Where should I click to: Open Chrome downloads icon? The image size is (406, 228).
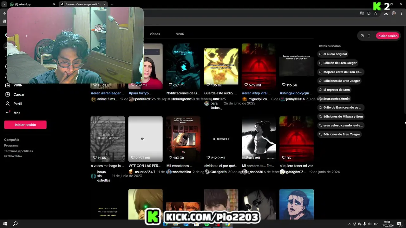[386, 13]
